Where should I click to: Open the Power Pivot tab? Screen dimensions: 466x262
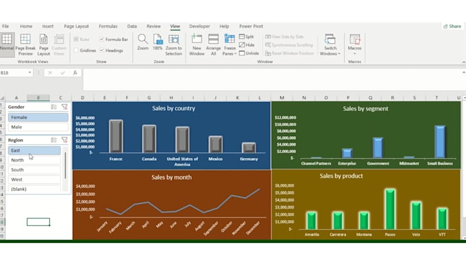pos(251,26)
